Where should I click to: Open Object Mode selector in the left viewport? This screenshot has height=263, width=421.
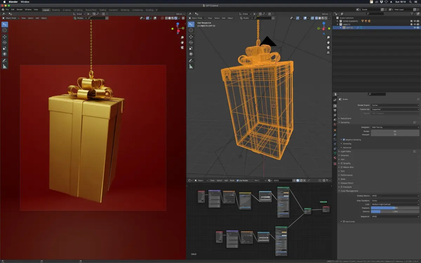(10, 18)
